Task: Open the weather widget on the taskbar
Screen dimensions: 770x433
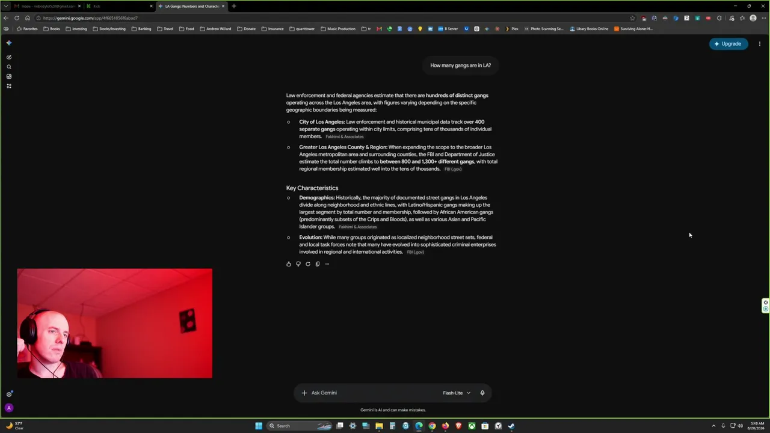Action: [15, 426]
